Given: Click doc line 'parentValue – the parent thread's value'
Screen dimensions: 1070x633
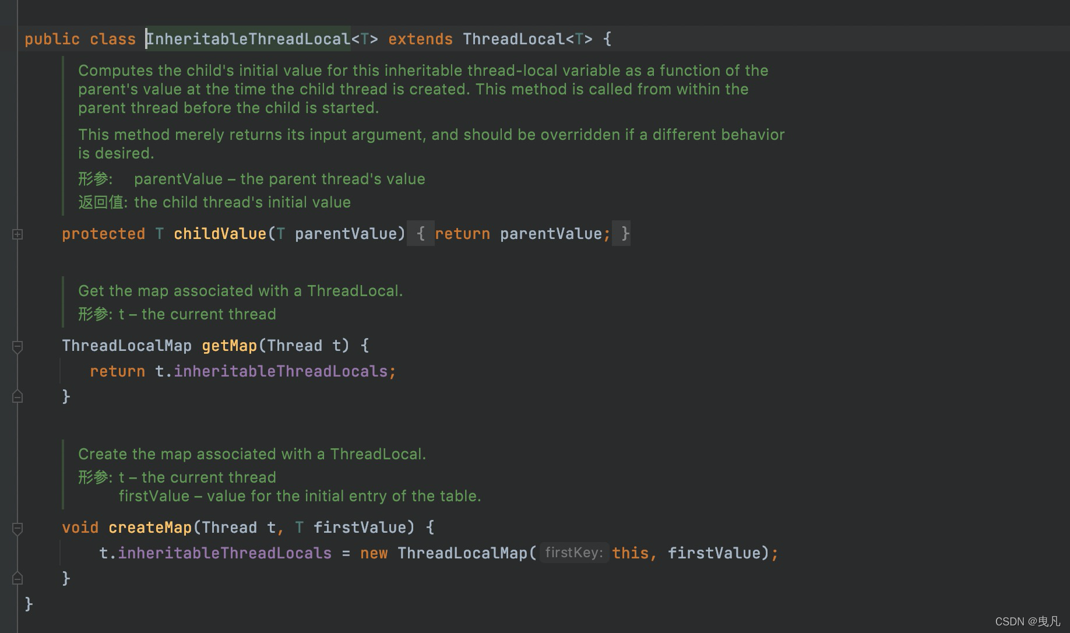Looking at the screenshot, I should coord(280,179).
